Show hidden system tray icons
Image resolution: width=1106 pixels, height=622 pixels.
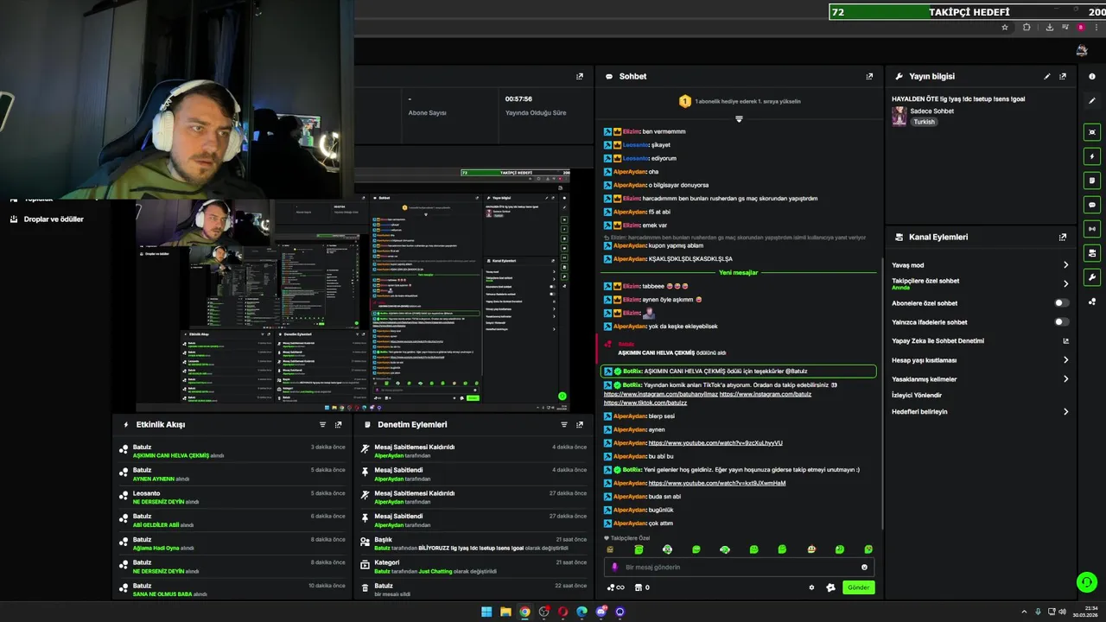(x=1025, y=612)
